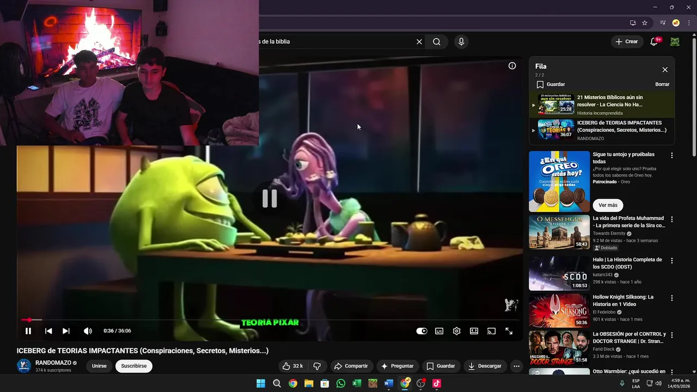The image size is (697, 392).
Task: Bookmark this page with the star
Action: pyautogui.click(x=645, y=23)
